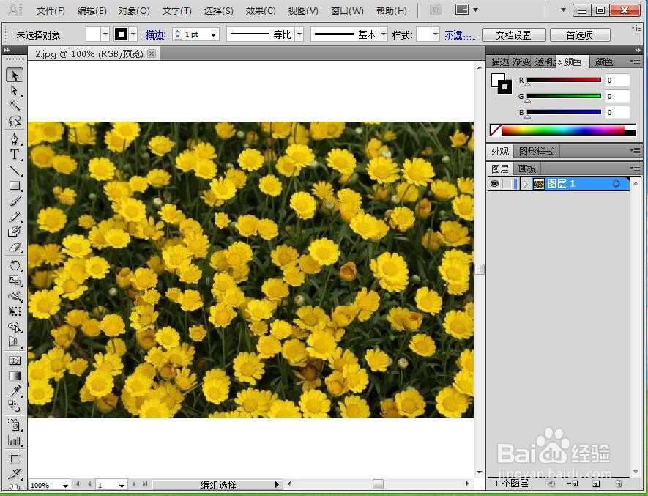The image size is (648, 496).
Task: Open the stroke weight 1 pt dropdown
Action: [x=213, y=34]
